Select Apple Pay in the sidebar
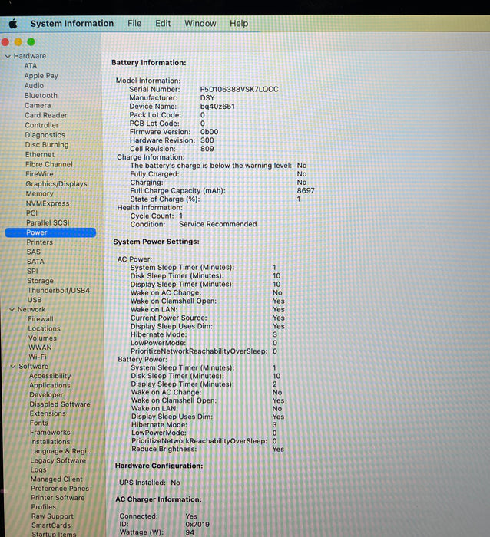Image resolution: width=490 pixels, height=537 pixels. pos(41,76)
